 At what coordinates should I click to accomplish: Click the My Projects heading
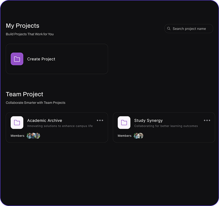[x=23, y=26]
